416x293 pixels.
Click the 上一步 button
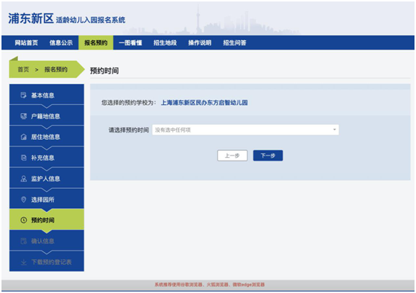click(x=232, y=155)
